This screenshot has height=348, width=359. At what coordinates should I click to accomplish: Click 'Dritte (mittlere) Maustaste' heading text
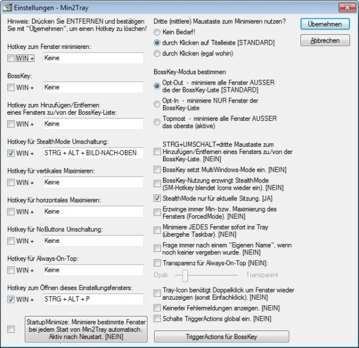219,21
